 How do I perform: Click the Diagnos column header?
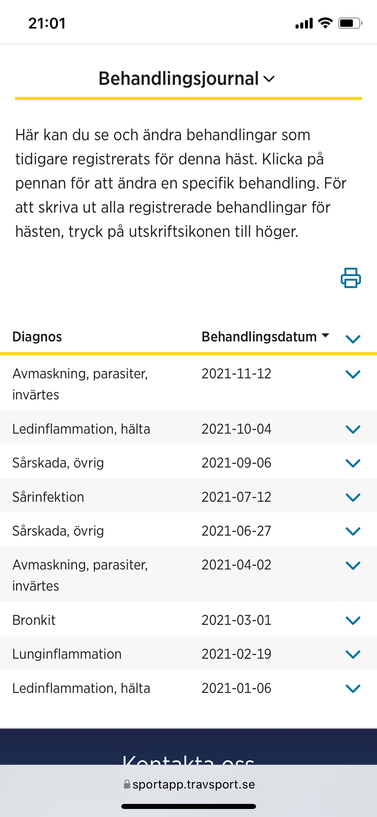[x=37, y=337]
